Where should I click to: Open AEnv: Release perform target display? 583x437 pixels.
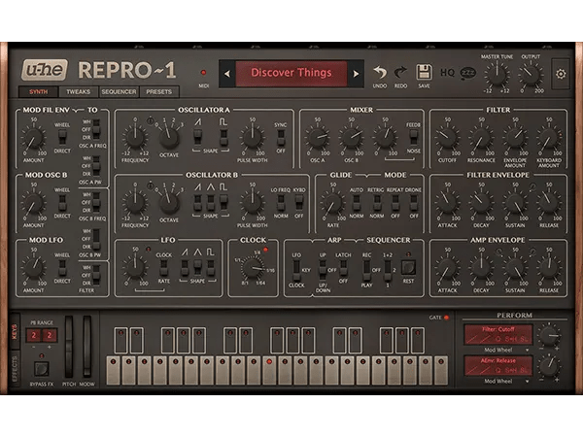498,366
